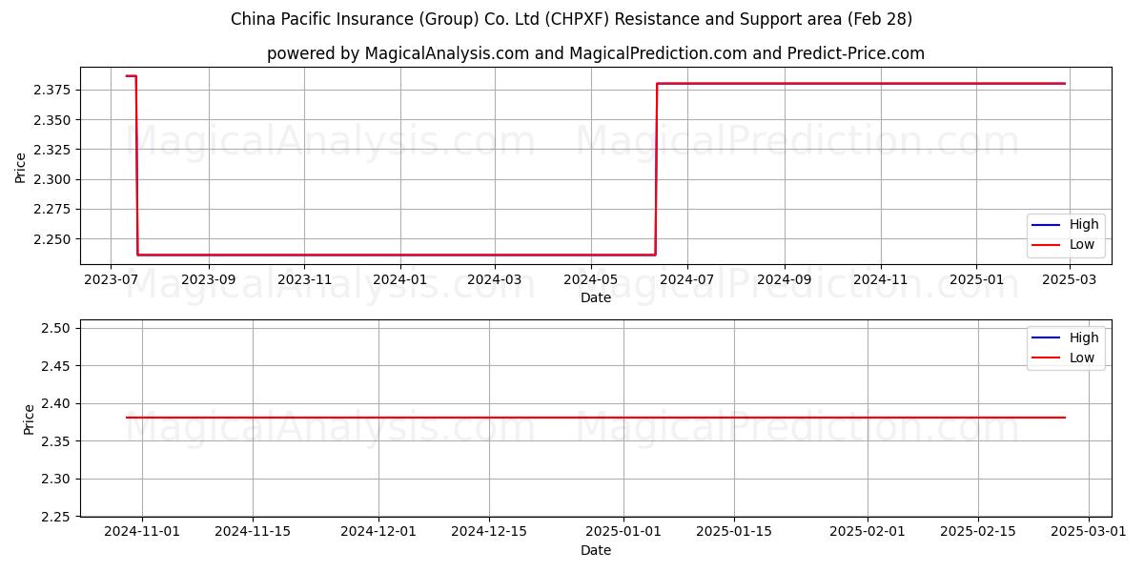Click the chart title mentioning CHPXF
Viewport: 1144px width, 572px height.
point(571,19)
